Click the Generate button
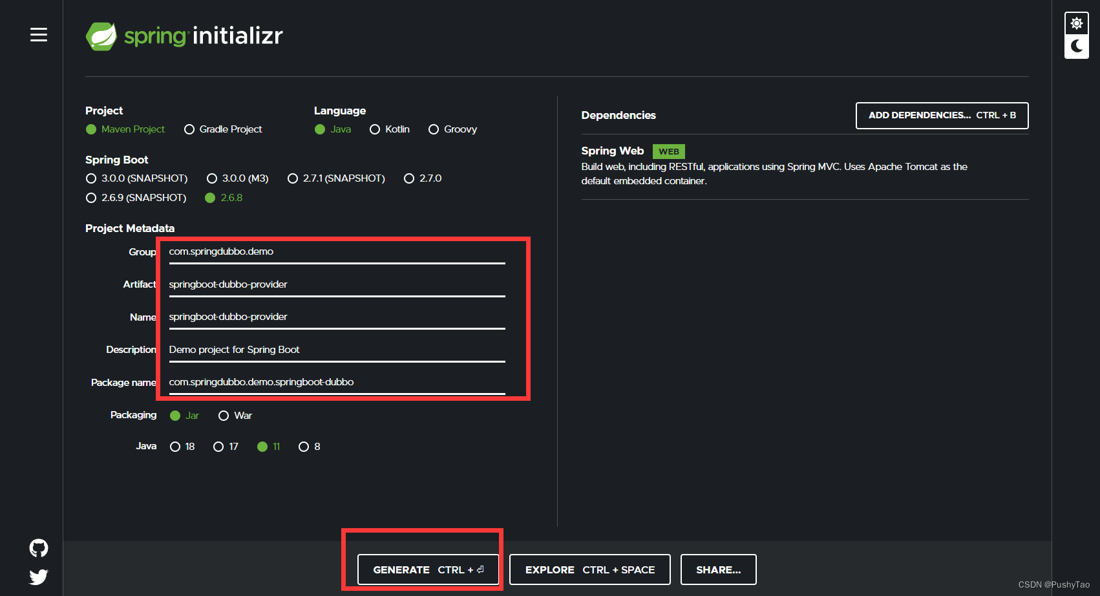Screen dimensions: 1100x596 428,569
